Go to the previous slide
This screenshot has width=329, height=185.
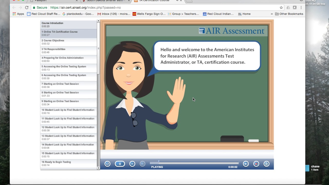click(132, 164)
